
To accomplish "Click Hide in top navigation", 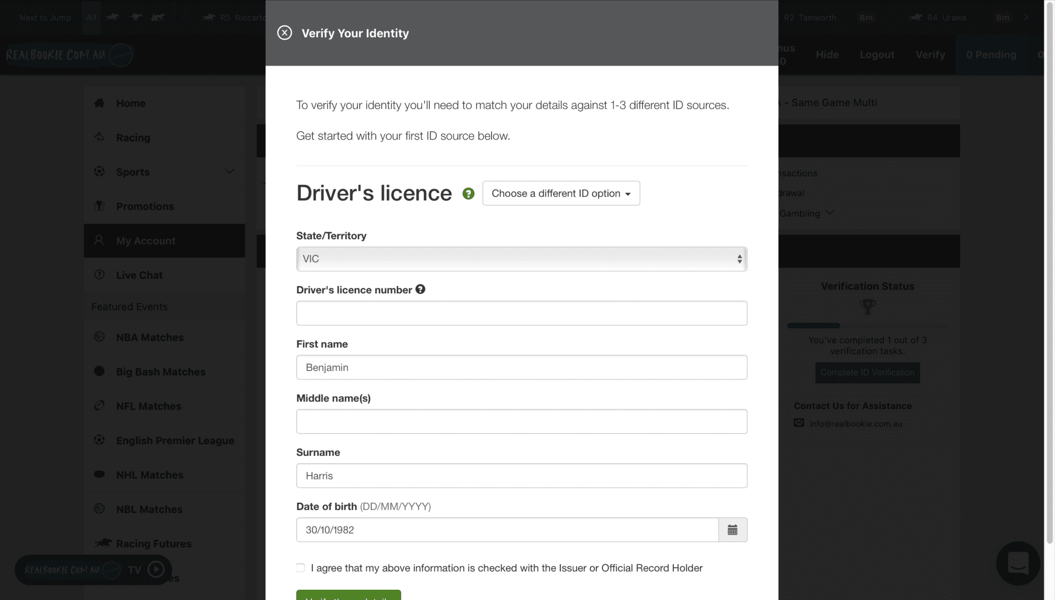I will [x=827, y=55].
